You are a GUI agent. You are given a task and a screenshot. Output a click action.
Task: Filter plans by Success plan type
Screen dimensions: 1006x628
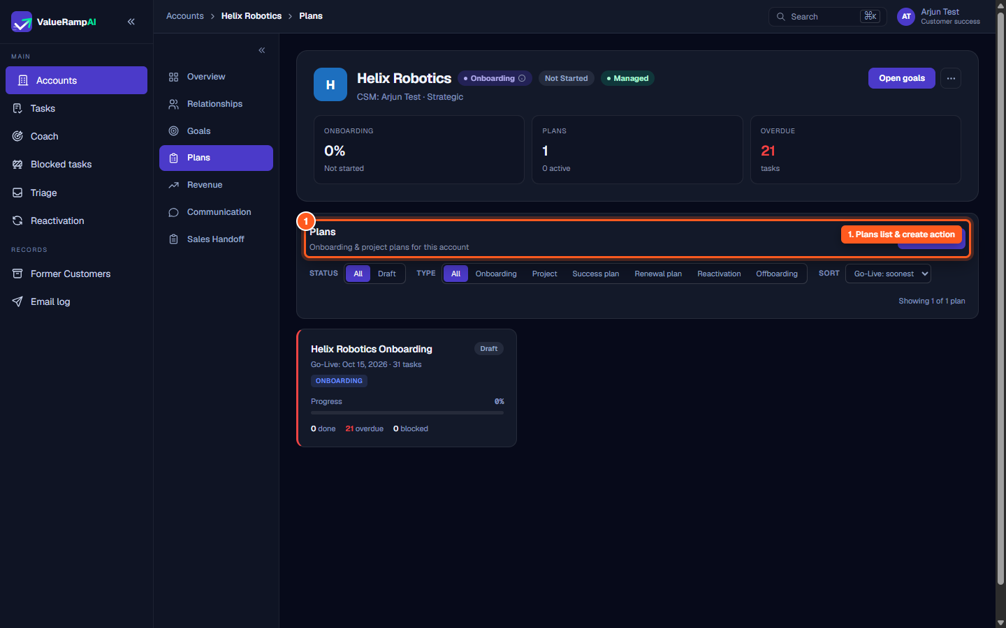coord(595,274)
